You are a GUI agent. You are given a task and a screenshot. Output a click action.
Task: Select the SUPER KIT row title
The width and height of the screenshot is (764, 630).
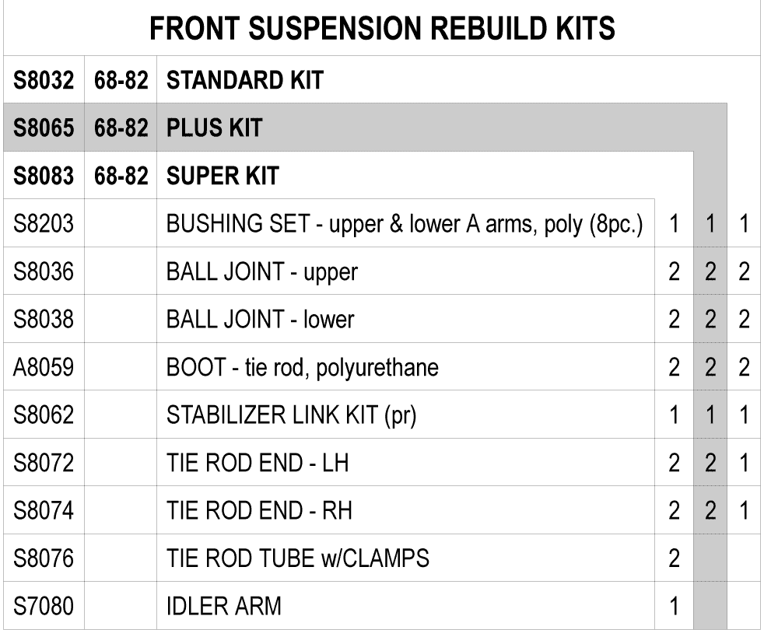223,176
